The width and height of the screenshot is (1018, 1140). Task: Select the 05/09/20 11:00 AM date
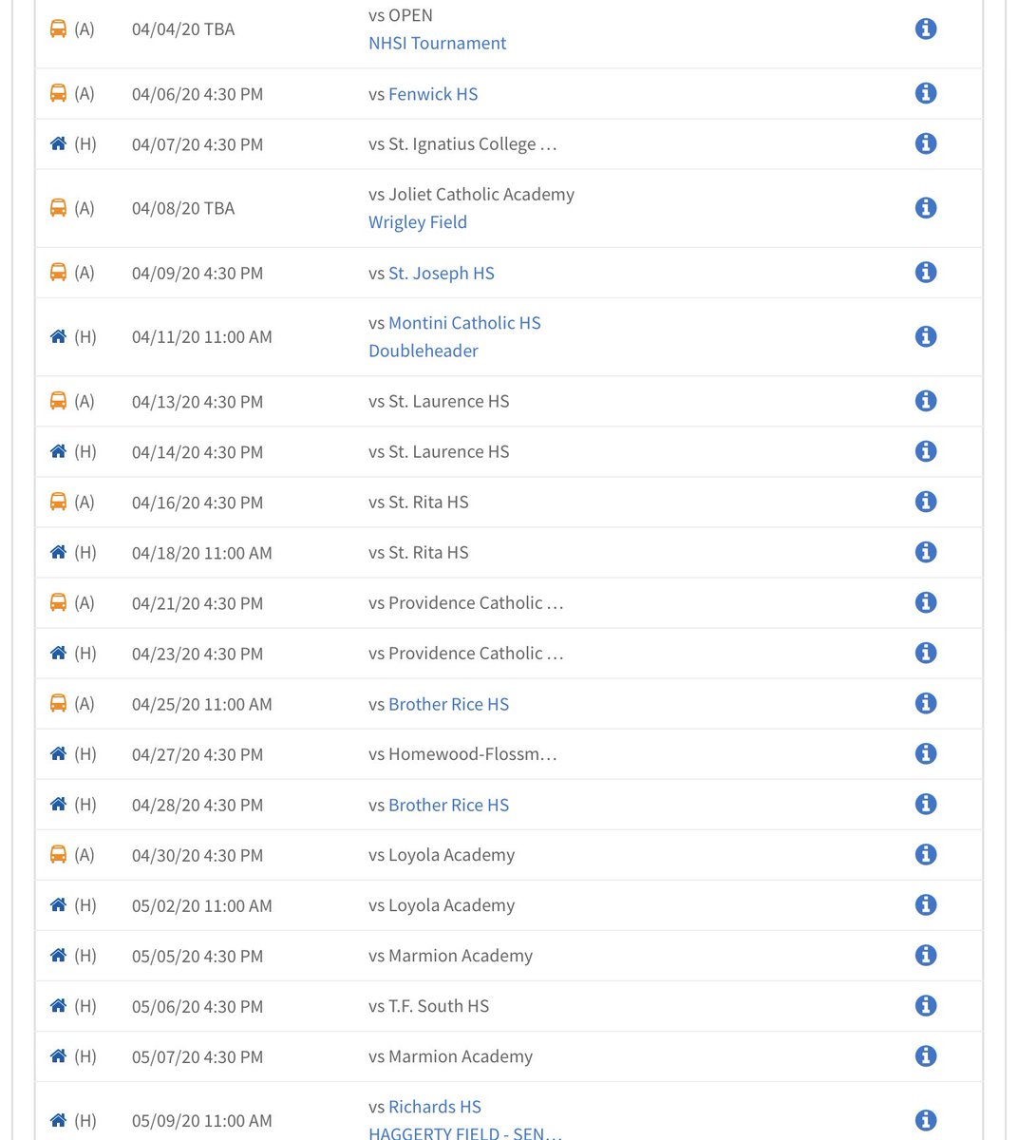[x=202, y=1121]
